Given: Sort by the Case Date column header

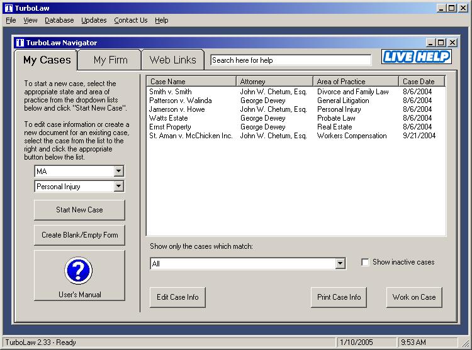Looking at the screenshot, I should click(x=422, y=82).
